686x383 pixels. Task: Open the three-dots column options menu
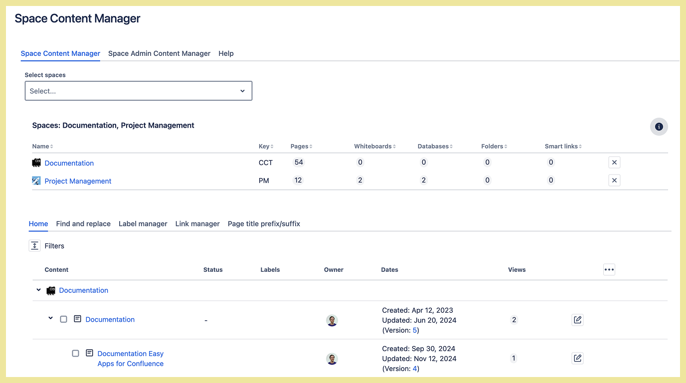(x=609, y=270)
